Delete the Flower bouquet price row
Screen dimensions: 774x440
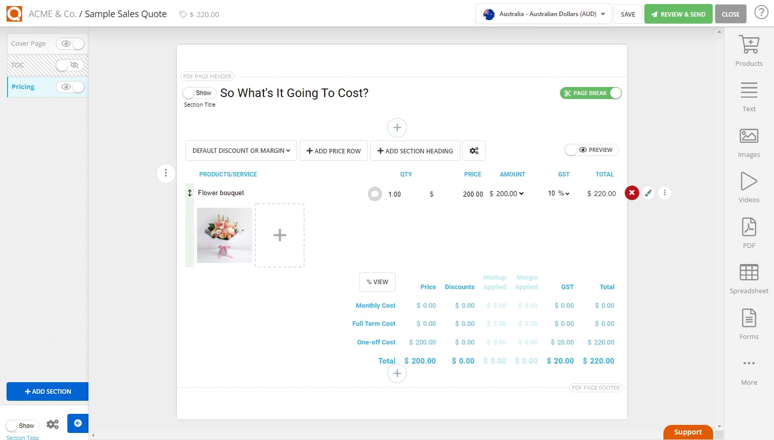632,193
